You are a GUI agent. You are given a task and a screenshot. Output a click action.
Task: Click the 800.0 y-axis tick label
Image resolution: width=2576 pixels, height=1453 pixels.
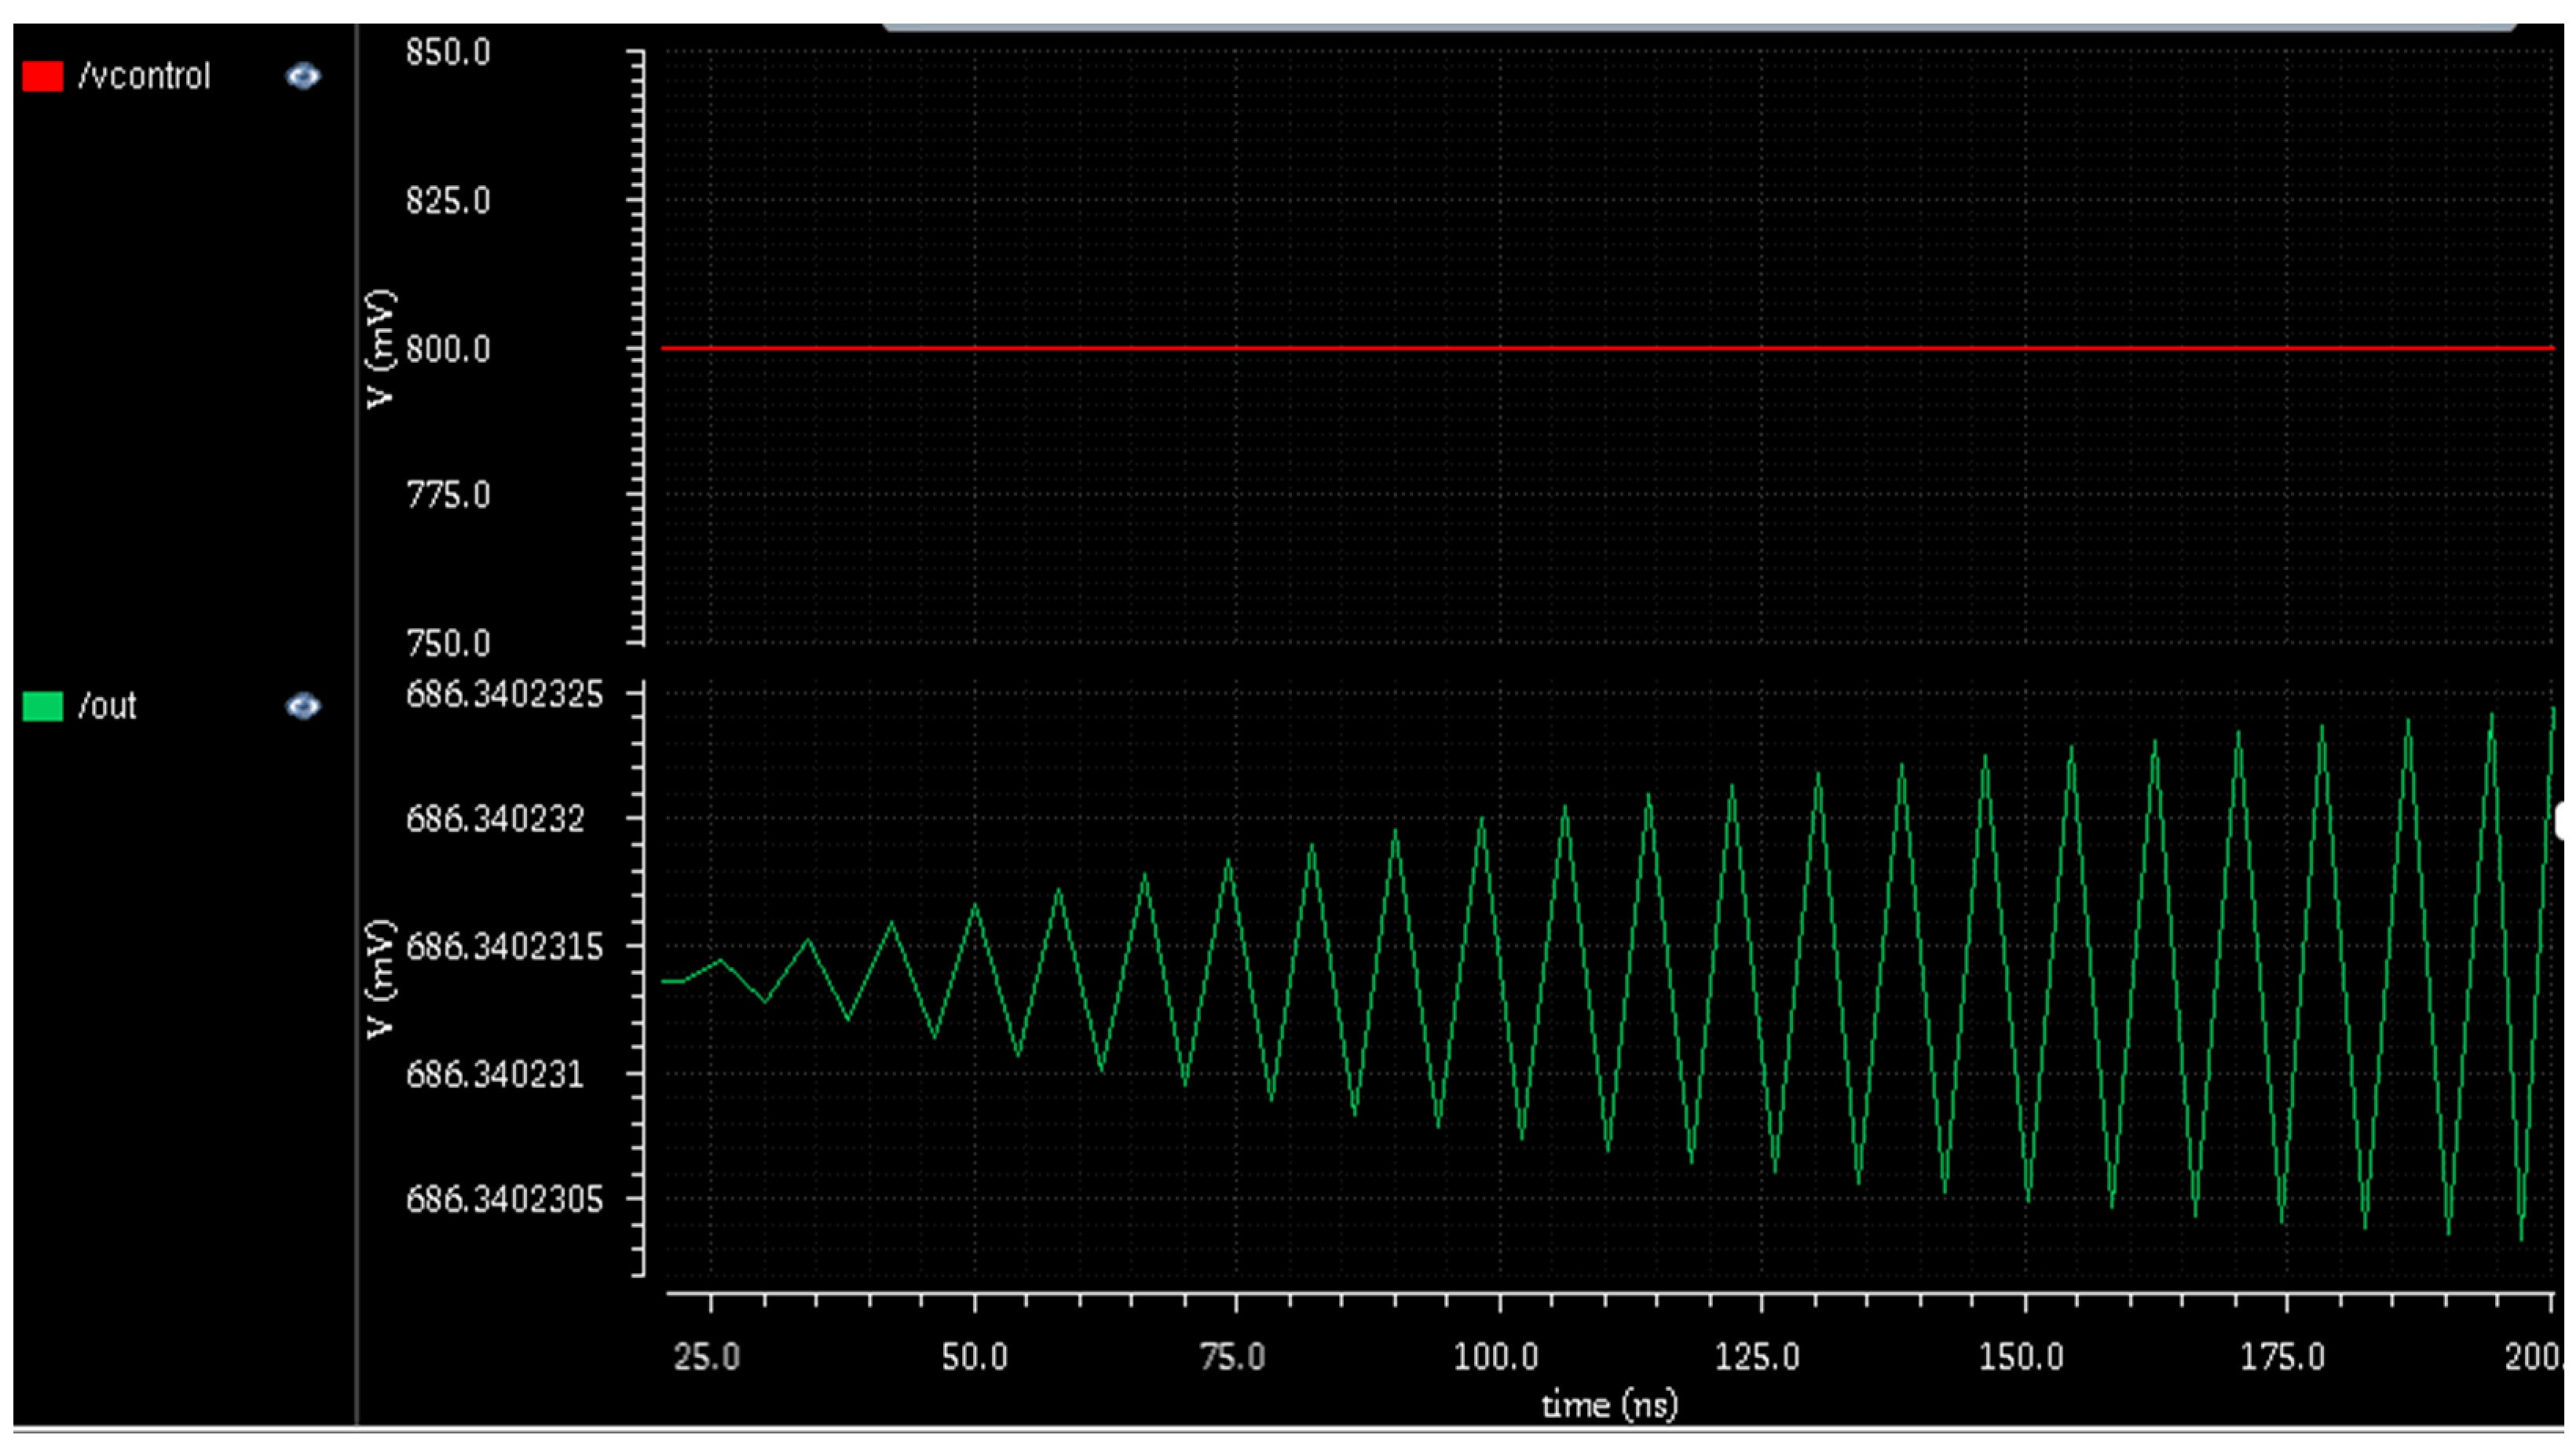pyautogui.click(x=448, y=350)
